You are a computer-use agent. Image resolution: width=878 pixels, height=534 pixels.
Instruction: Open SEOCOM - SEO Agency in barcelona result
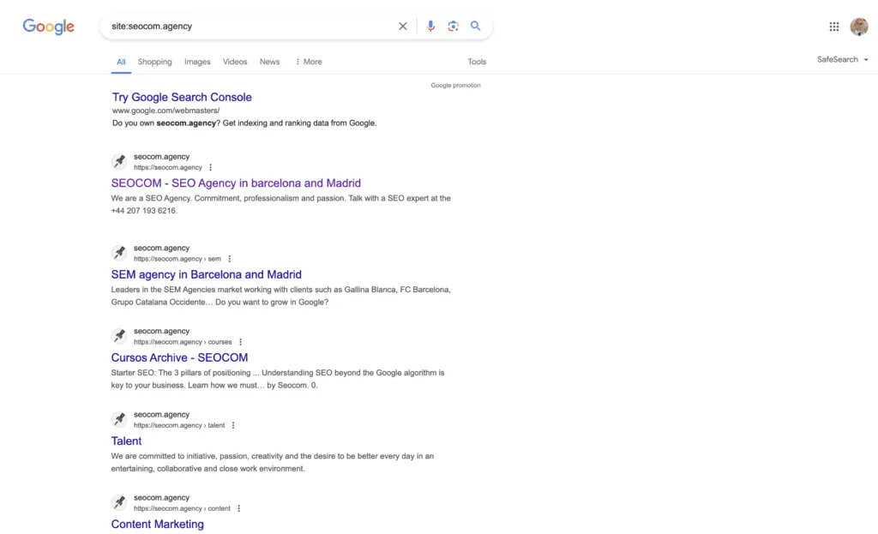point(236,183)
